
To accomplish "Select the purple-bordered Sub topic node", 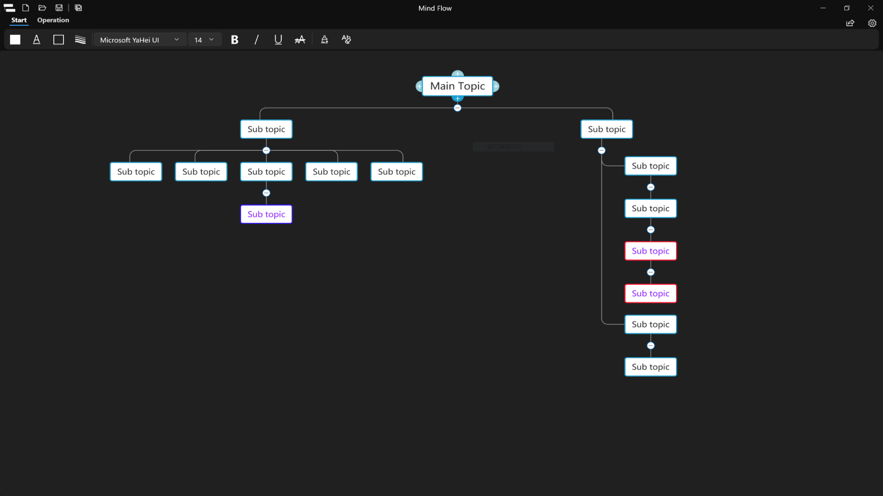I will [x=266, y=214].
